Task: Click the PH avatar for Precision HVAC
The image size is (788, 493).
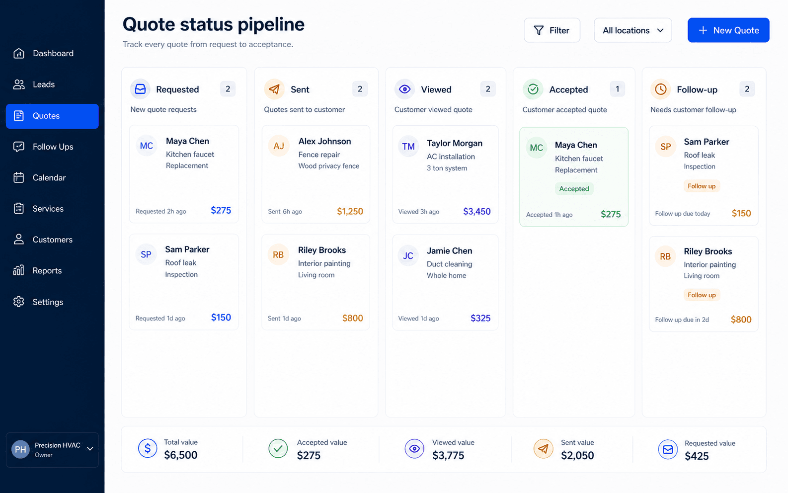Action: point(20,449)
